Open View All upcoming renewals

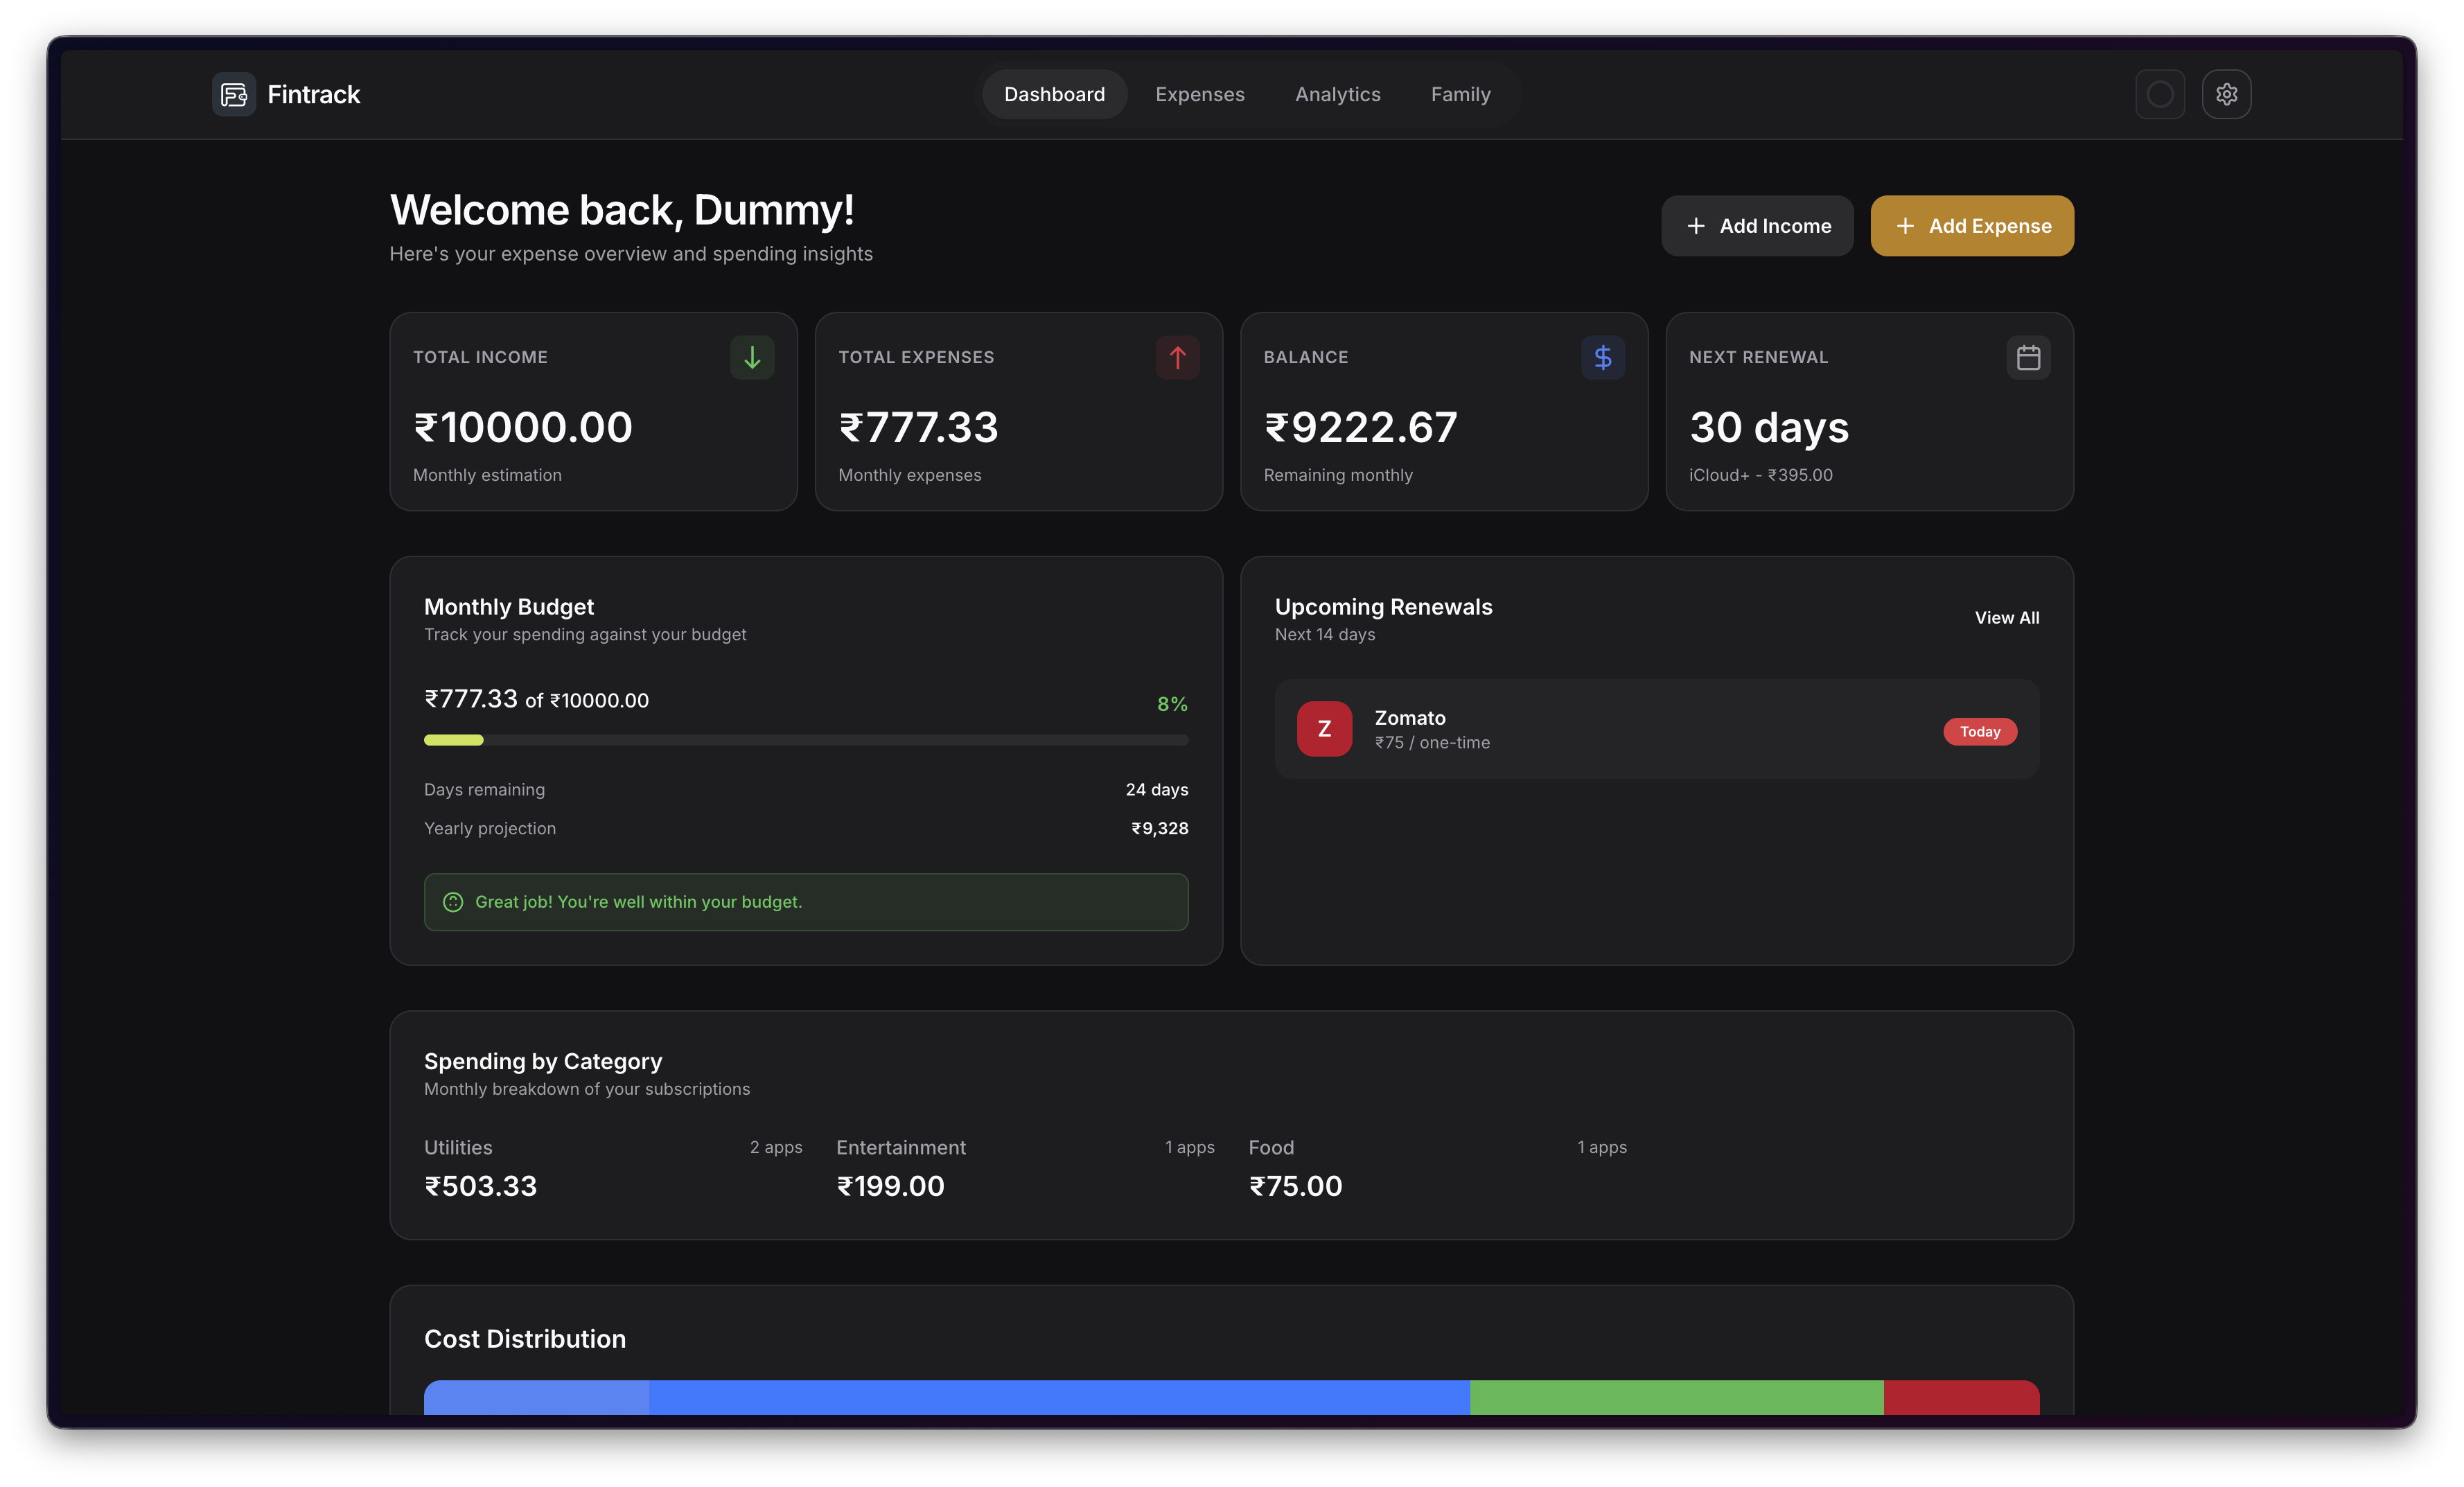tap(2006, 618)
